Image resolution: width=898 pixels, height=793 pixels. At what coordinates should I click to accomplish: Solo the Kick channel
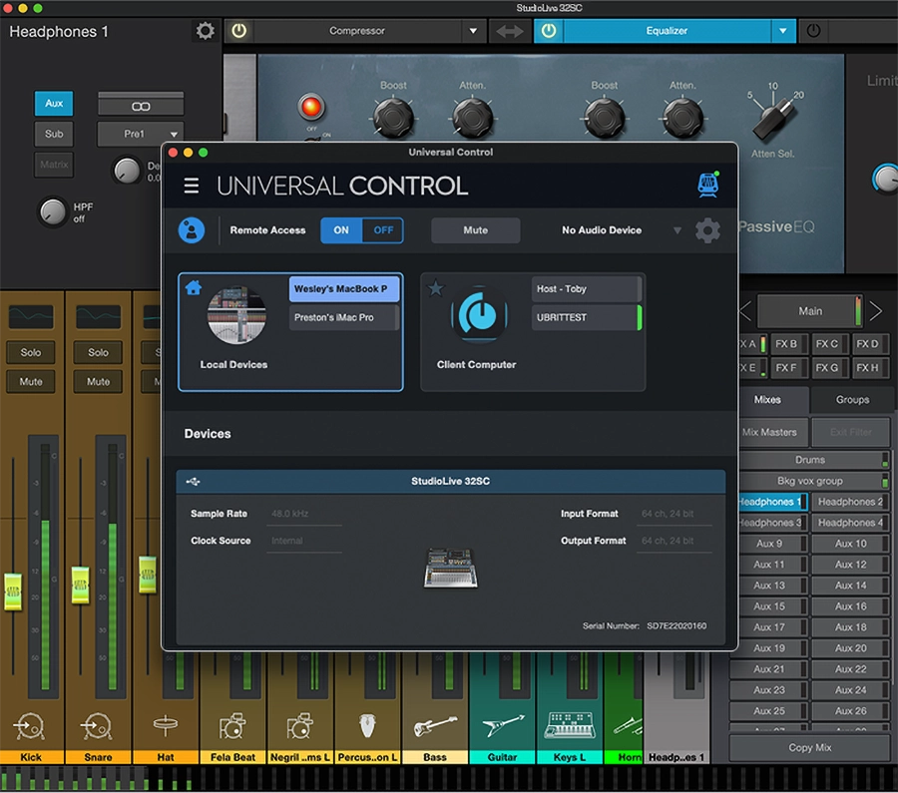(31, 353)
